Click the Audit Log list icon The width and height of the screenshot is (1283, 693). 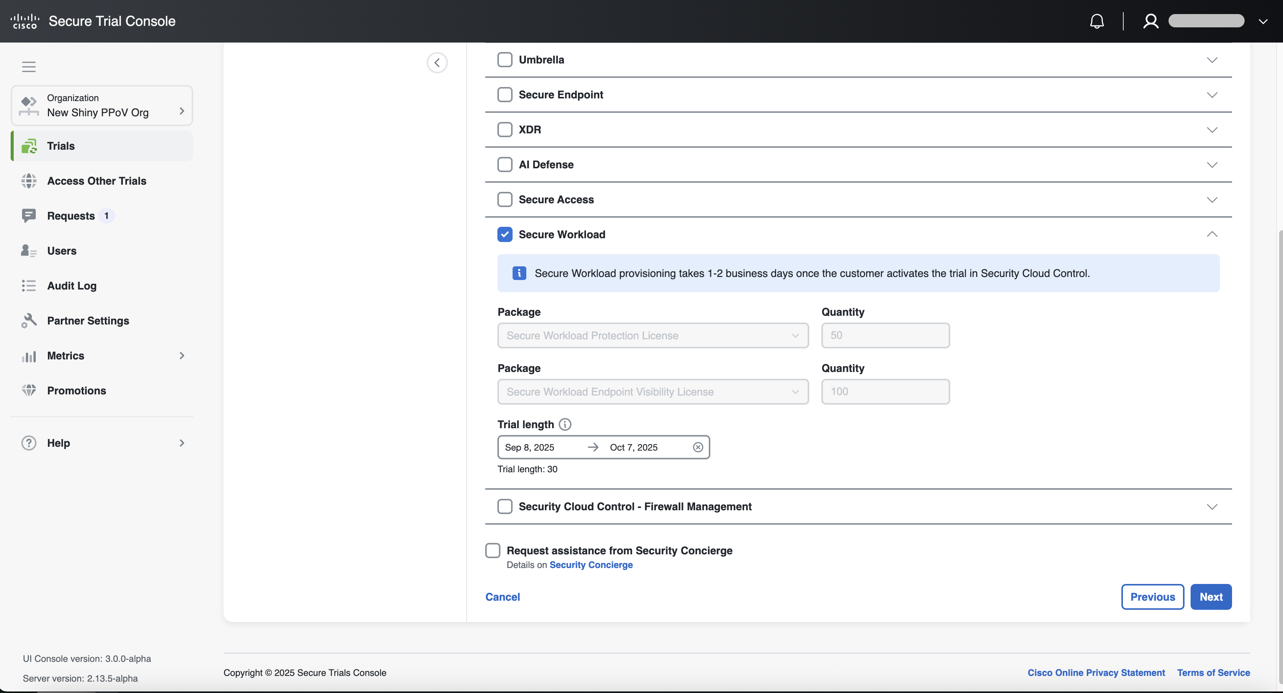[x=29, y=286]
